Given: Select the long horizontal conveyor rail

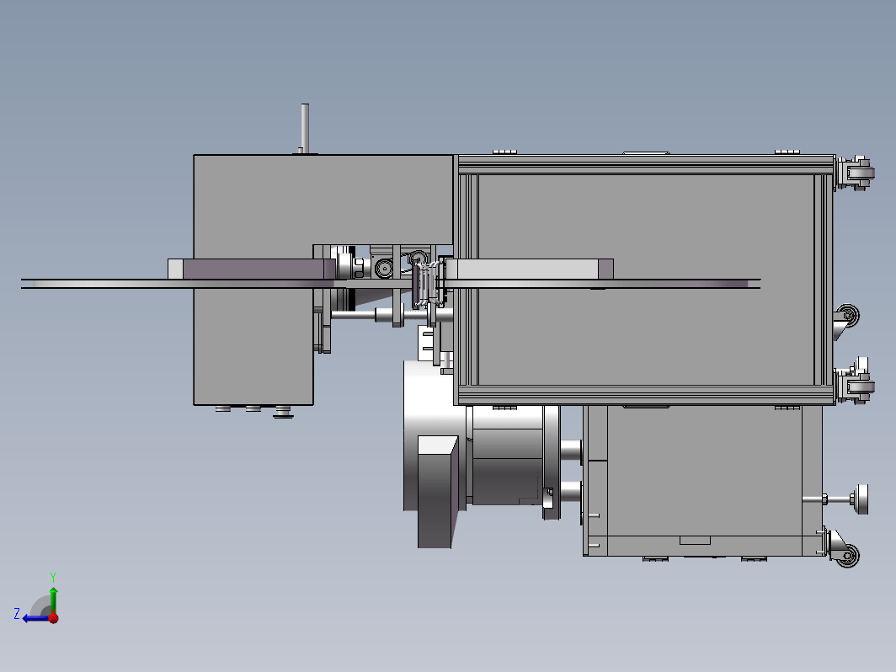Looking at the screenshot, I should pyautogui.click(x=390, y=284).
